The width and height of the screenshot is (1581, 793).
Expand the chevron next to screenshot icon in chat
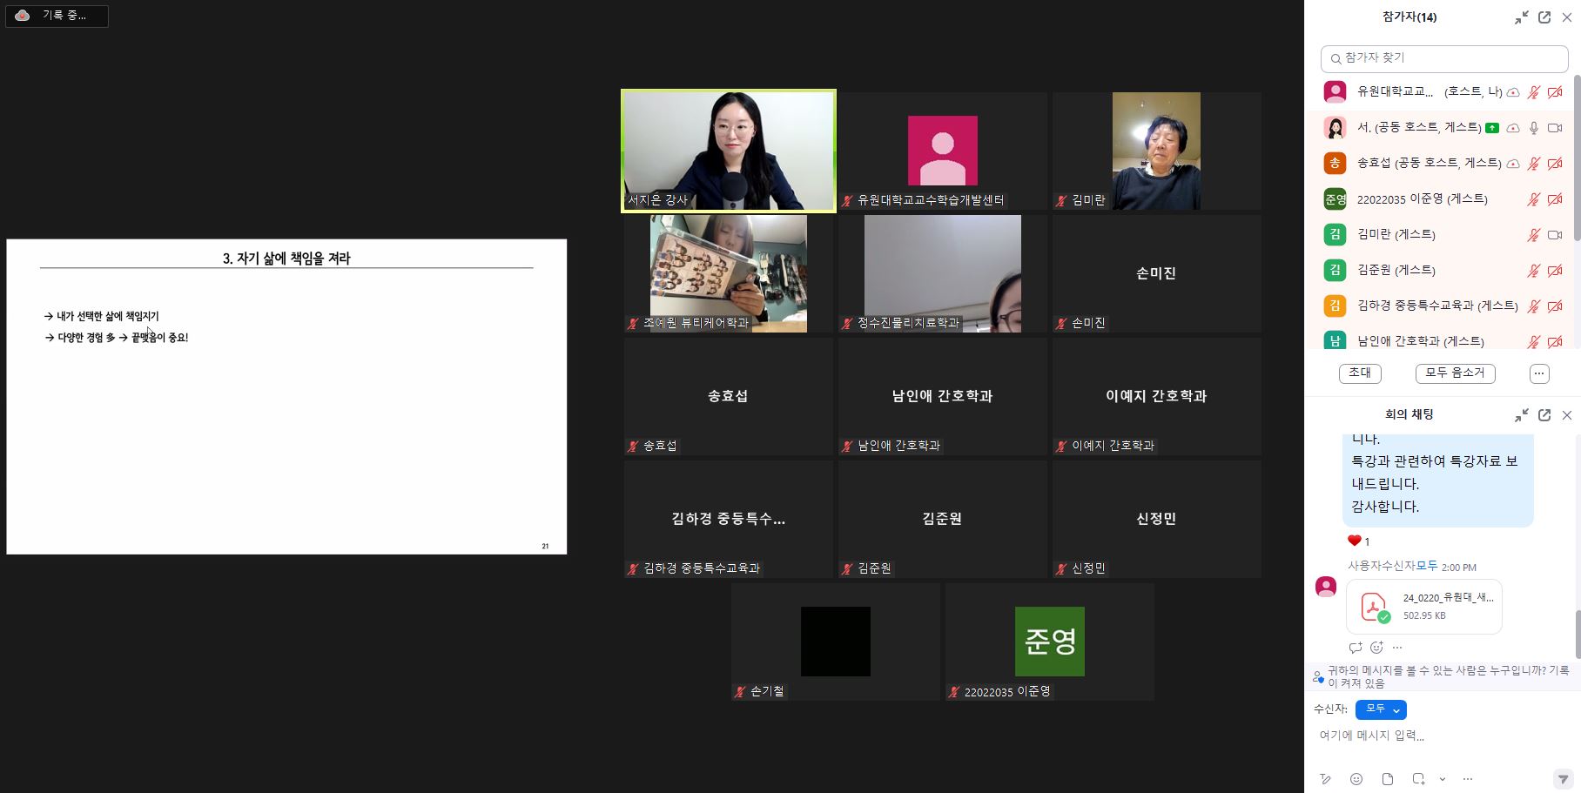click(1441, 779)
